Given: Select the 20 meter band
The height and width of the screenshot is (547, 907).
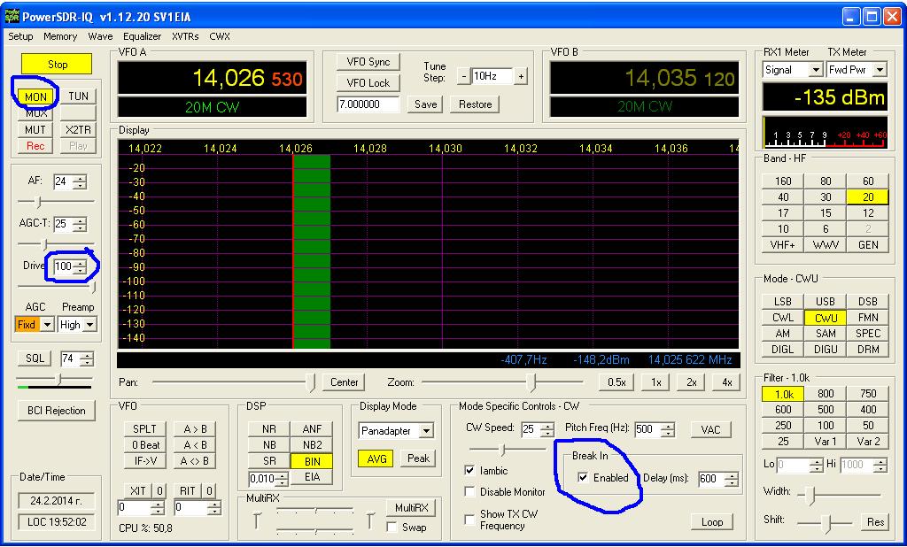Looking at the screenshot, I should (x=868, y=197).
